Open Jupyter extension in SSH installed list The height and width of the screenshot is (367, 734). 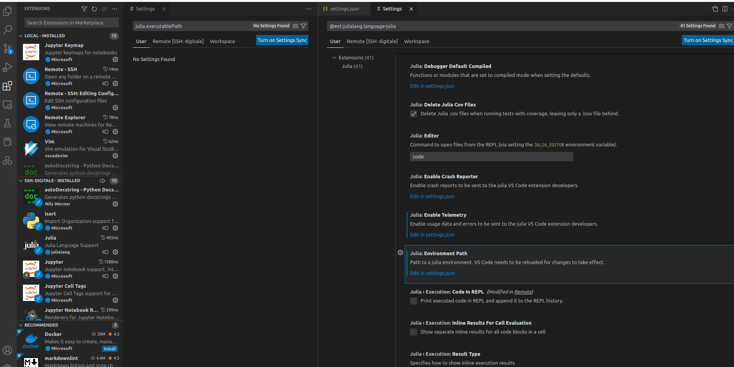[x=70, y=269]
